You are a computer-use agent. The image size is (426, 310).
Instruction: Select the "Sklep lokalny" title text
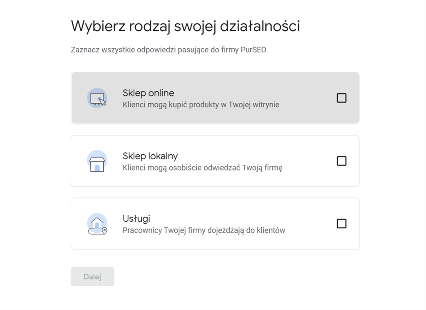(x=150, y=156)
